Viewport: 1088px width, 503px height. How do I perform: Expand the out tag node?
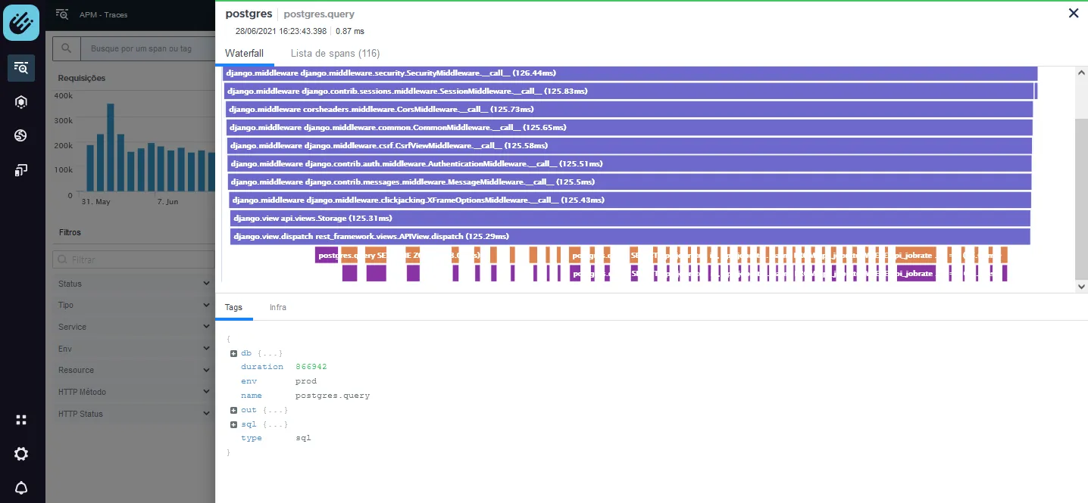[234, 410]
